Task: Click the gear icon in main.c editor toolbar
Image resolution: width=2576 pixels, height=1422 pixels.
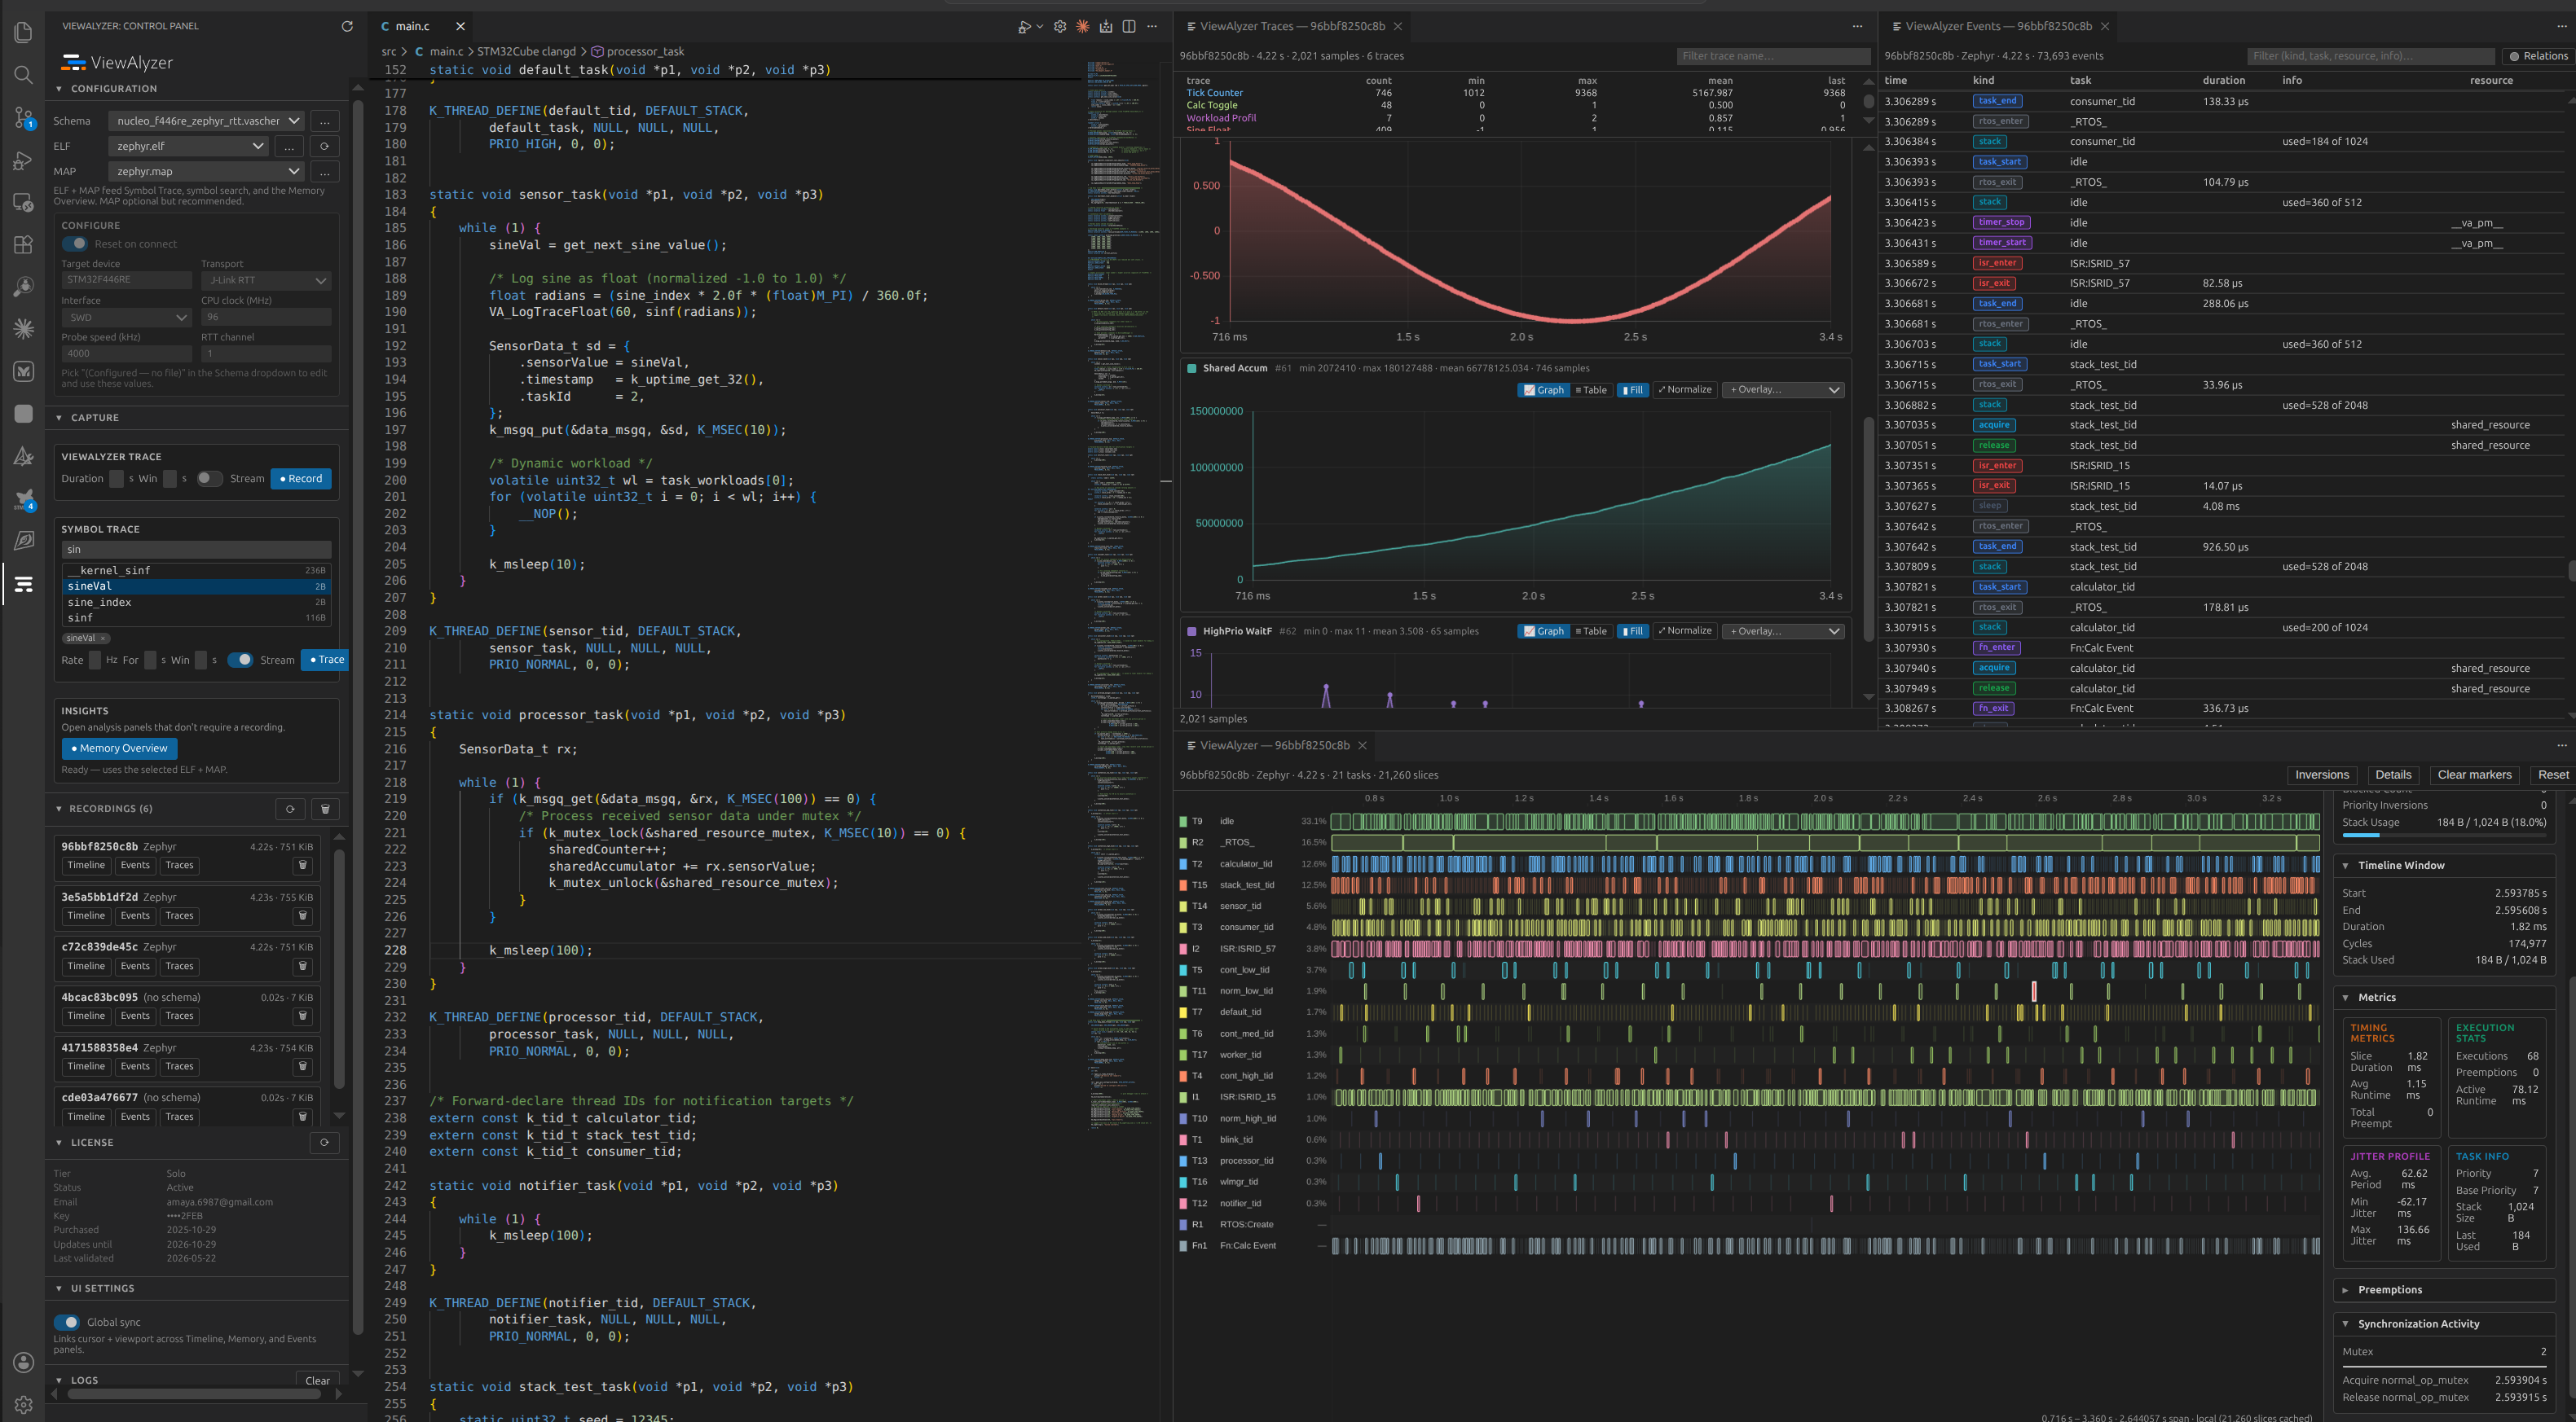Action: (x=1060, y=27)
